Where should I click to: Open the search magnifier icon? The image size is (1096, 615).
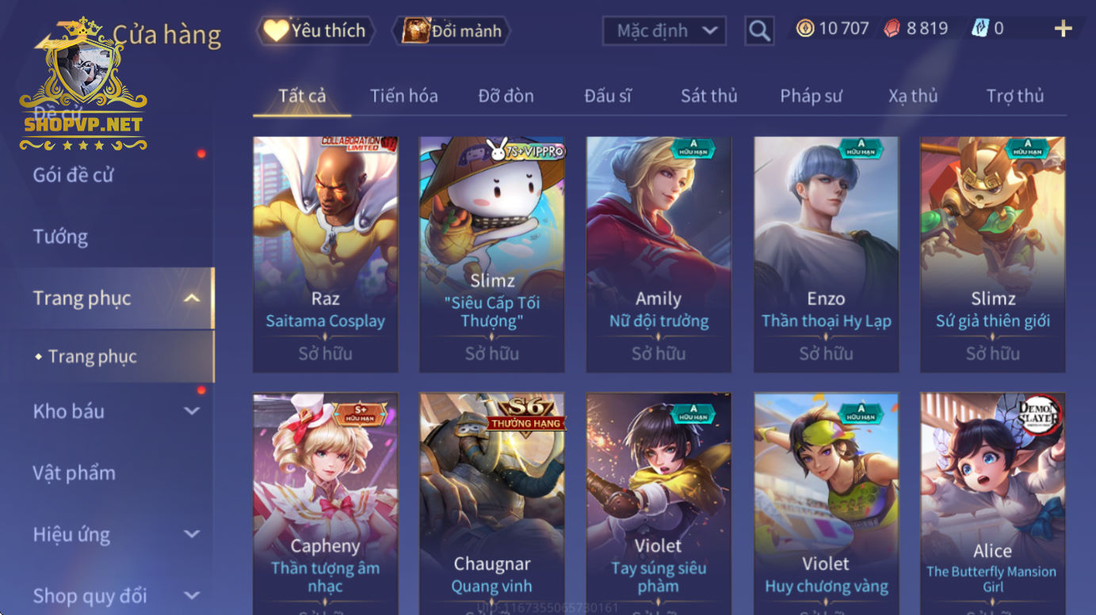coord(759,31)
